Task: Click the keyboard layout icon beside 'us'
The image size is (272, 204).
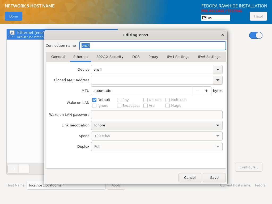Action: point(204,18)
